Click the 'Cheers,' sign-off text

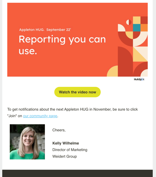click(59, 130)
